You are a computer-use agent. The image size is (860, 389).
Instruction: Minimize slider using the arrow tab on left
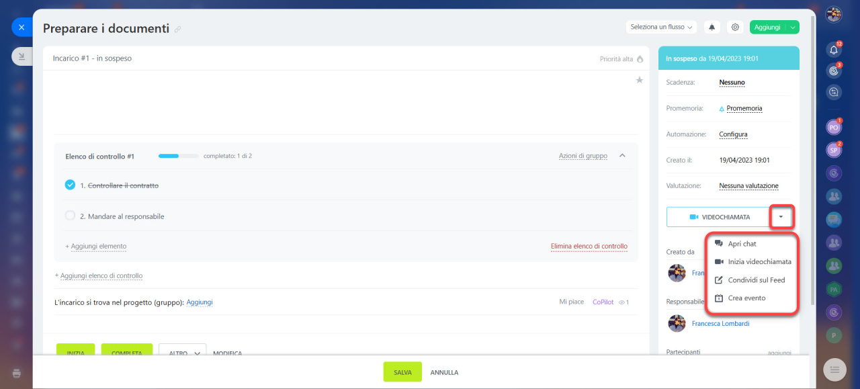click(x=21, y=56)
